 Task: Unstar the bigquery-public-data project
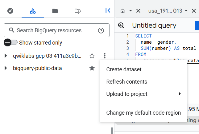(92, 68)
